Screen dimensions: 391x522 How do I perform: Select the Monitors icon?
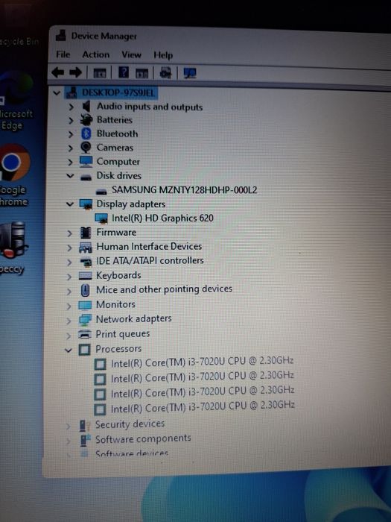click(x=85, y=305)
